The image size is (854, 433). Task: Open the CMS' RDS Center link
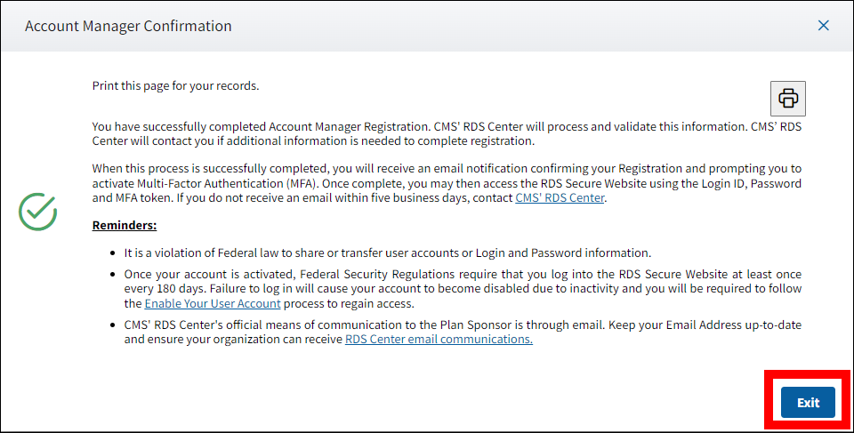click(560, 198)
